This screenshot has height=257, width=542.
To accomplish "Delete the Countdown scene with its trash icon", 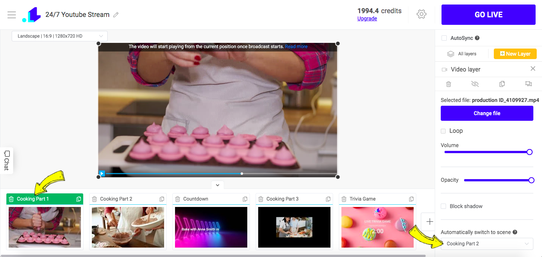I will (x=177, y=199).
